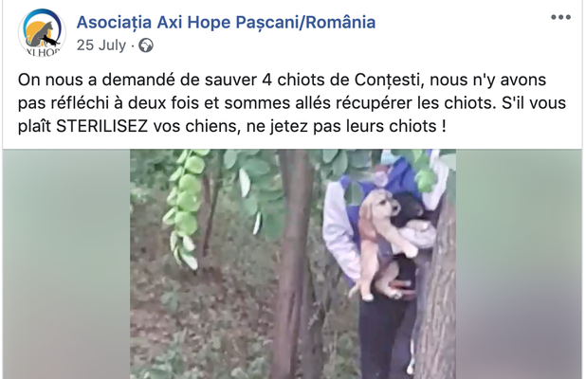The image size is (586, 379).
Task: Play the puppy rescue video
Action: coord(293,264)
